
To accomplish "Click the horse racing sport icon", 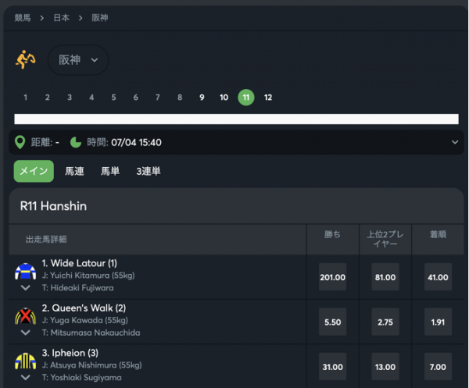I will tap(26, 59).
